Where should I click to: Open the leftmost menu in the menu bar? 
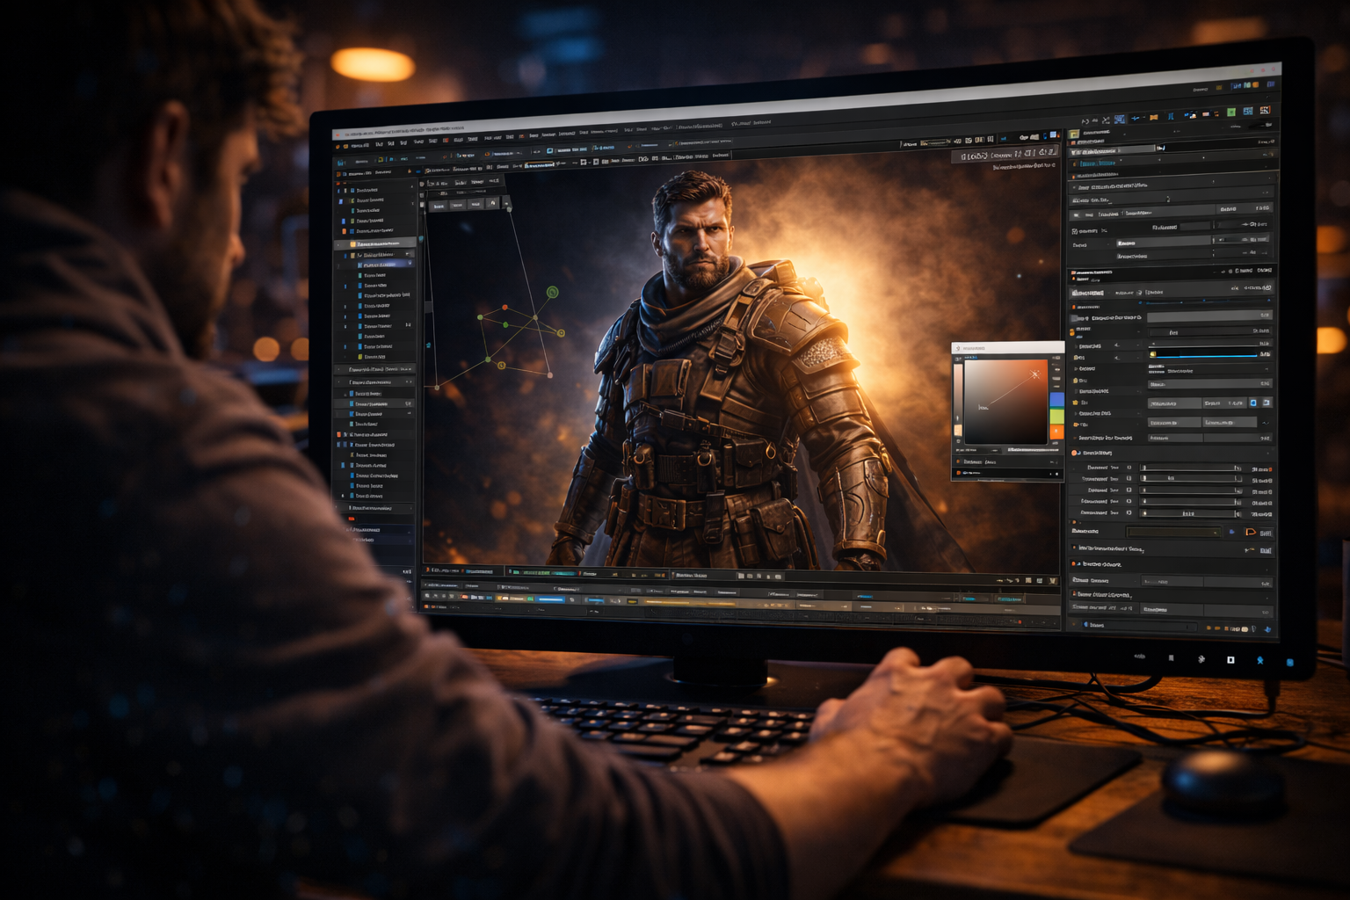point(360,146)
